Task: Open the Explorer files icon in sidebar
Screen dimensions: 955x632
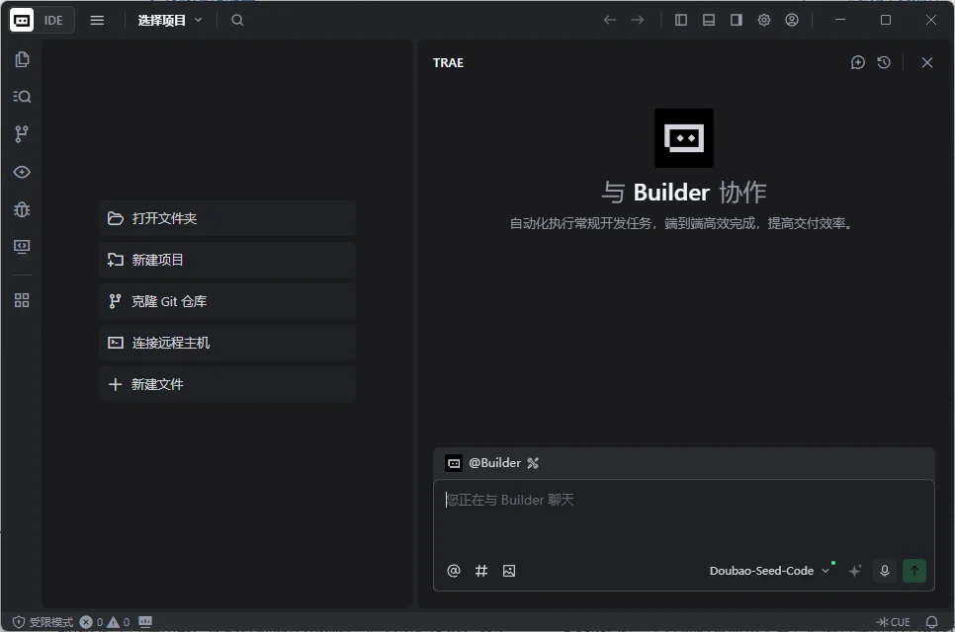Action: pos(22,59)
